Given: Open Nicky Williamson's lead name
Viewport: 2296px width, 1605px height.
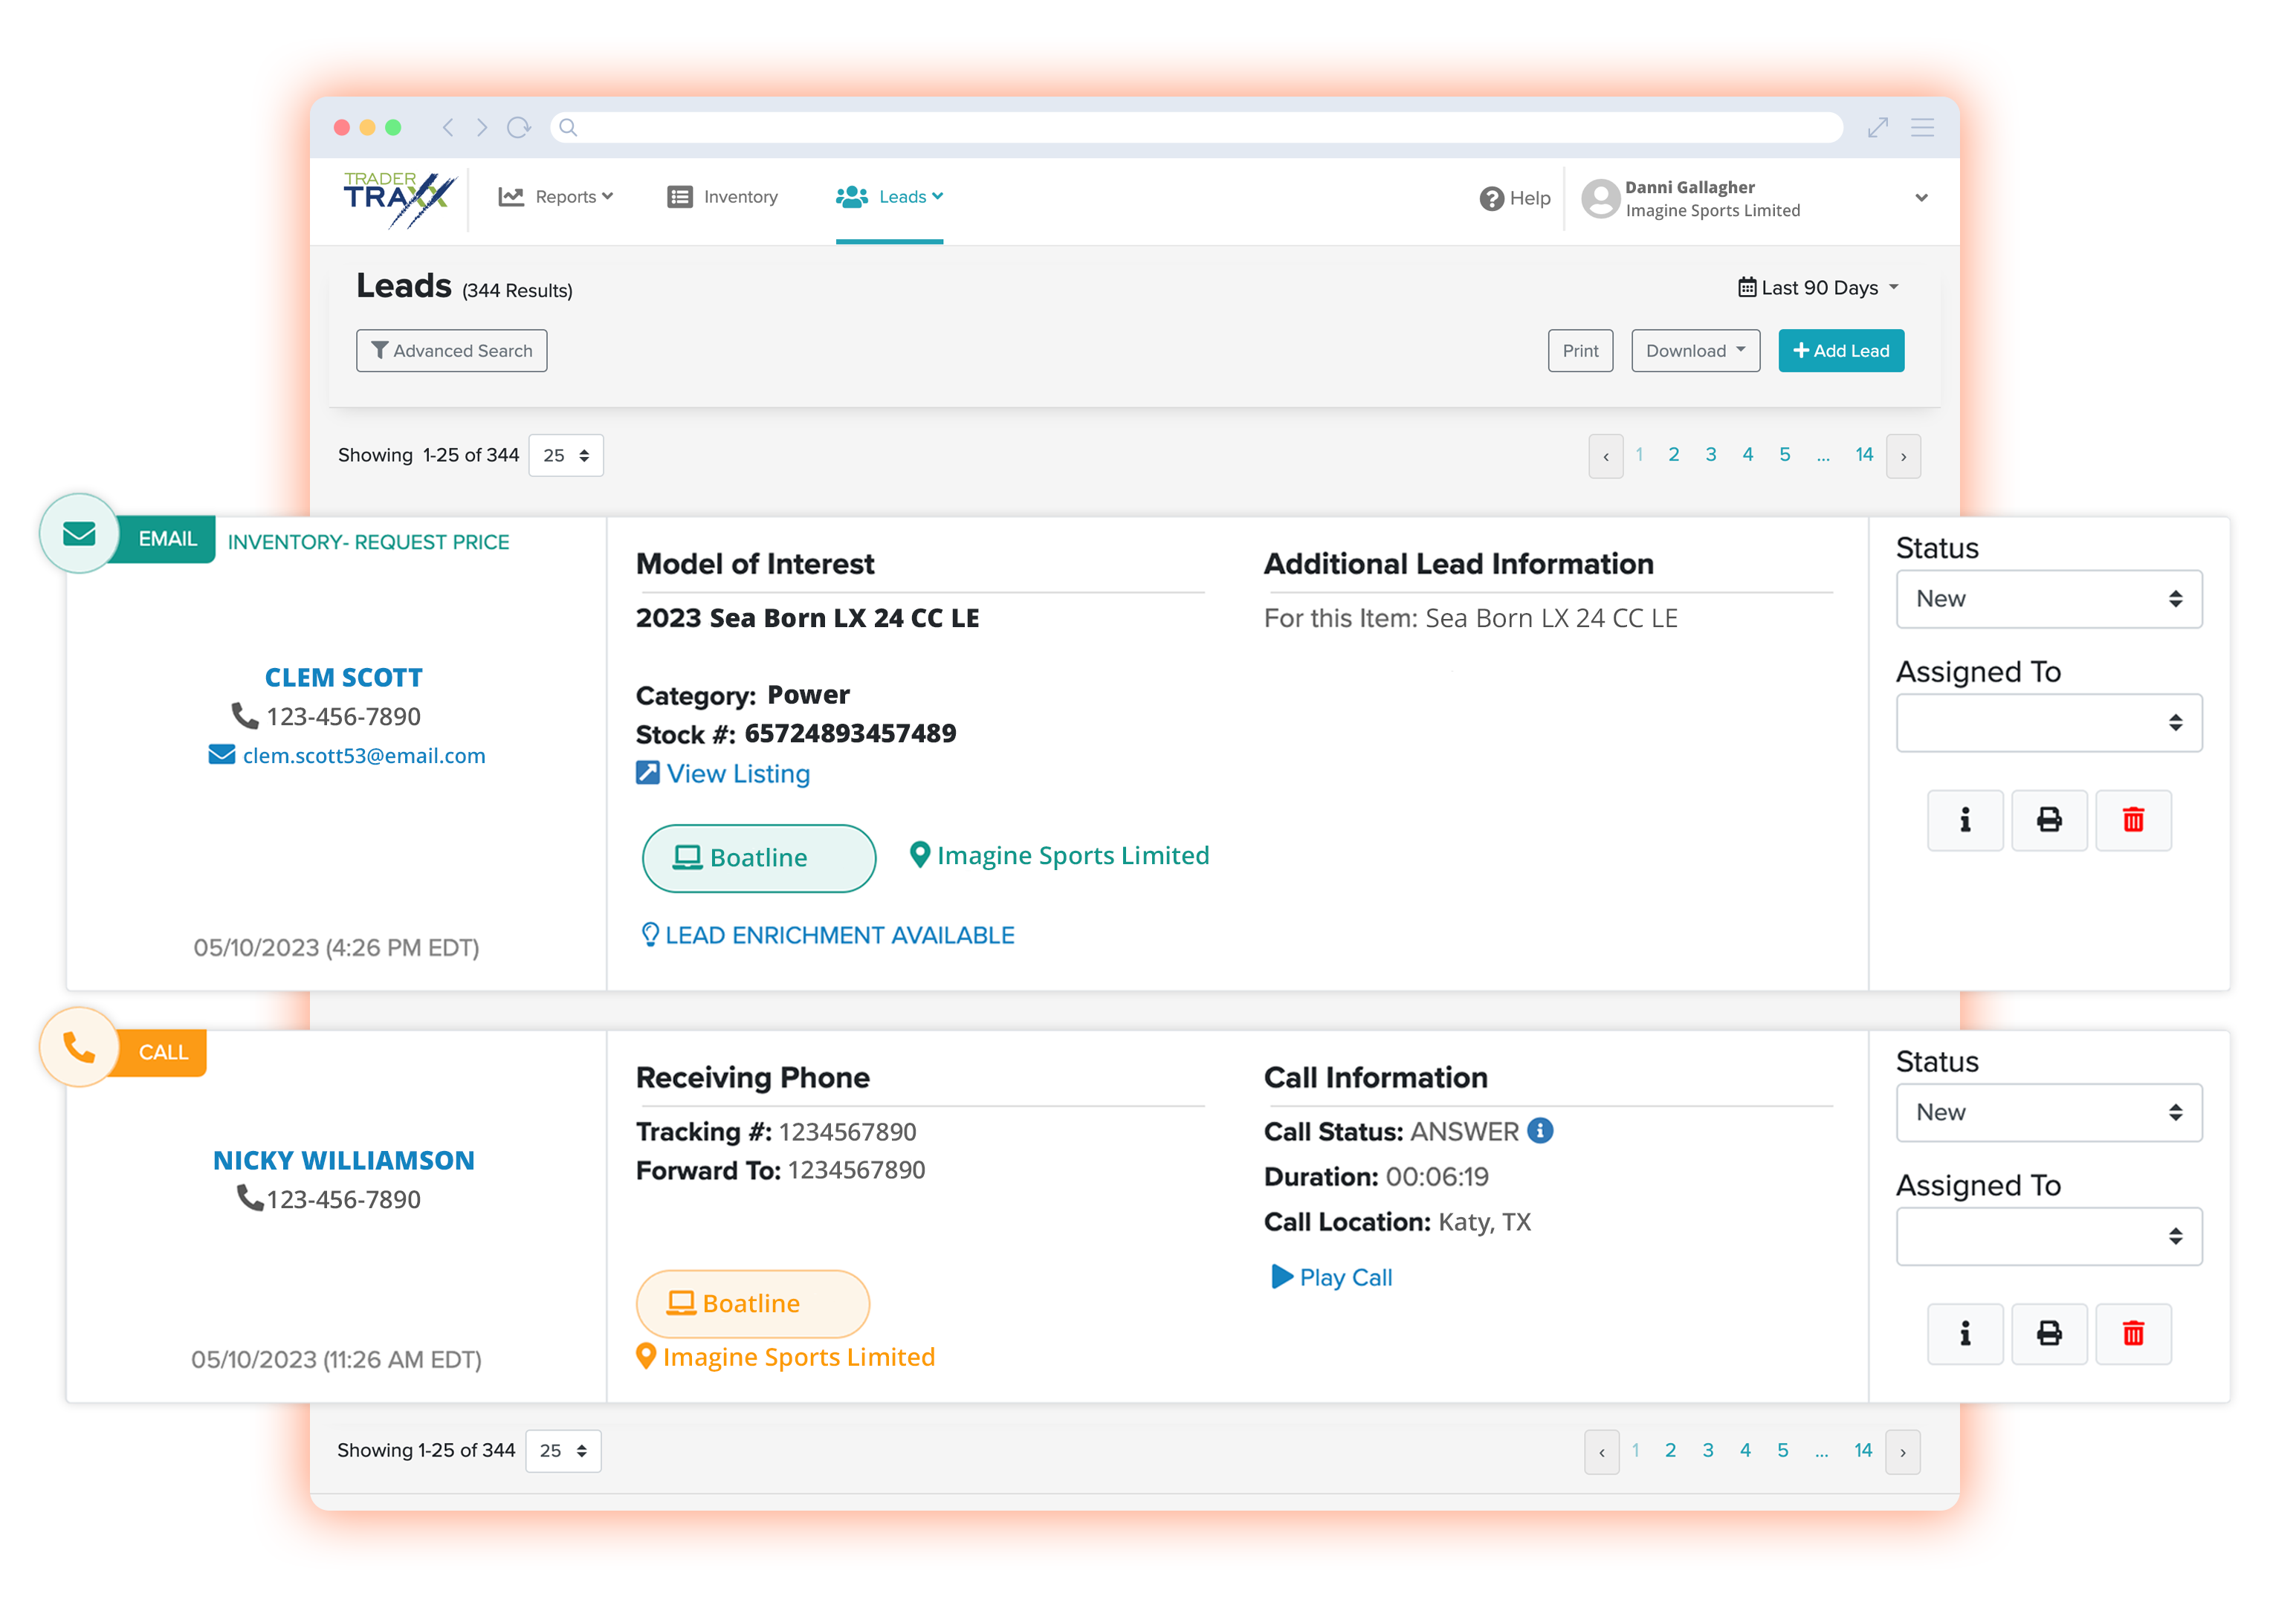Looking at the screenshot, I should click(x=343, y=1161).
